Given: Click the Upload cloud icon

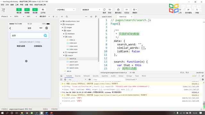Looking at the screenshot, I should [x=180, y=10].
